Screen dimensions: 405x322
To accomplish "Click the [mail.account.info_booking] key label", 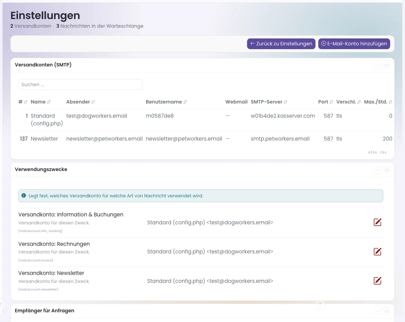I will 40,231.
